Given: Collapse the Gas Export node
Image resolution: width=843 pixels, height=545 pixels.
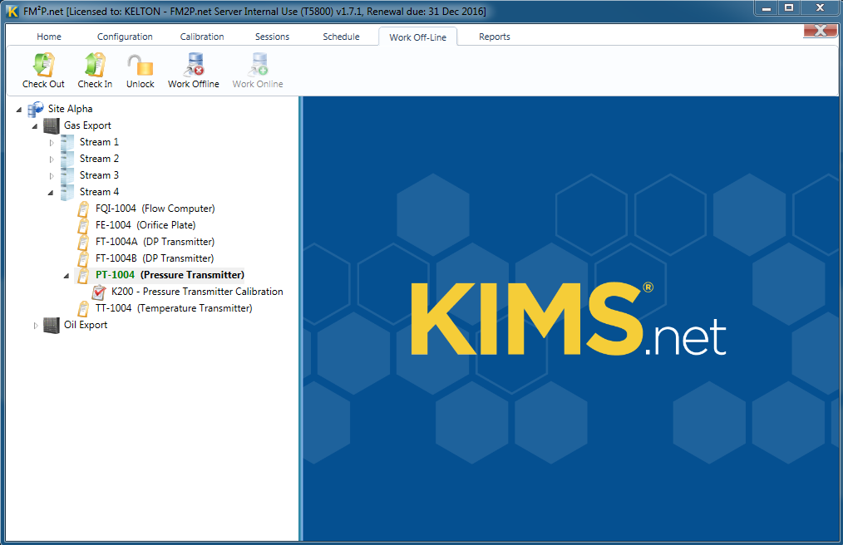Looking at the screenshot, I should (x=35, y=126).
